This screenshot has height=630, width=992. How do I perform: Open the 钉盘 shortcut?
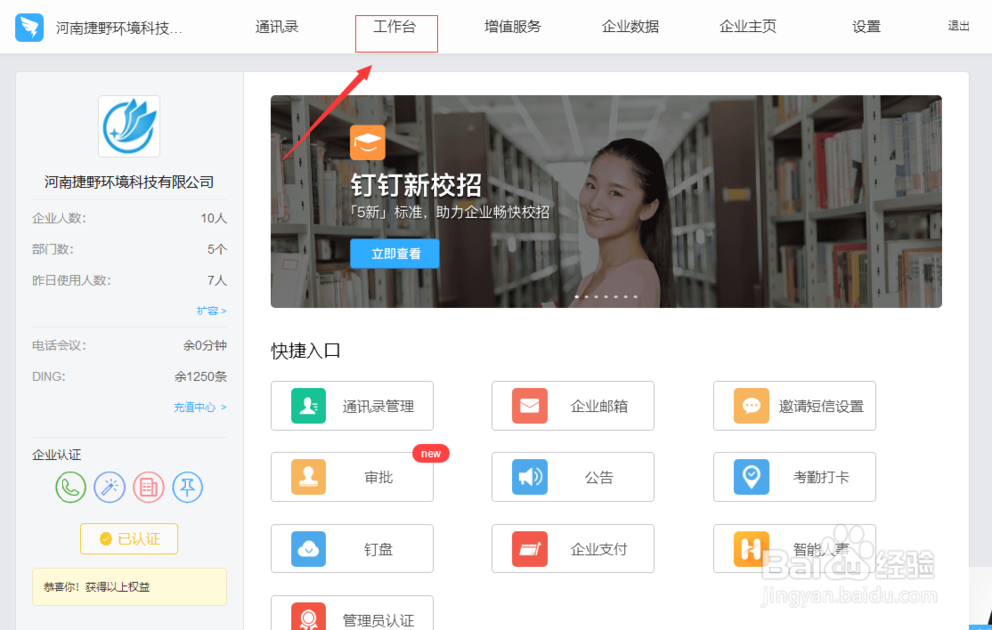[352, 549]
